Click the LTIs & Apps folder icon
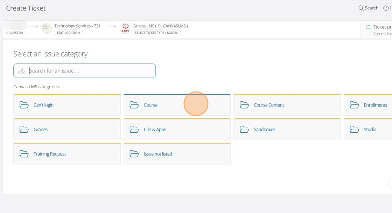Viewport: 392px width, 213px height. (x=134, y=130)
